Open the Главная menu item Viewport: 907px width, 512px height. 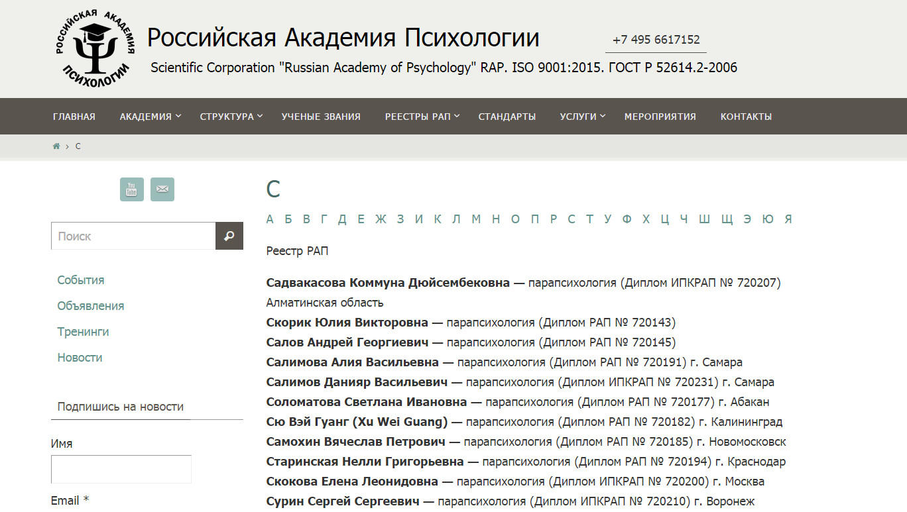[74, 117]
